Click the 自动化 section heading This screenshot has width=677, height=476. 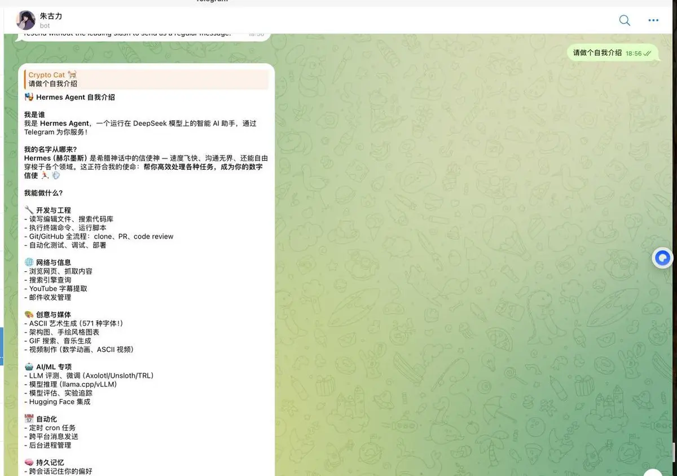tap(46, 419)
